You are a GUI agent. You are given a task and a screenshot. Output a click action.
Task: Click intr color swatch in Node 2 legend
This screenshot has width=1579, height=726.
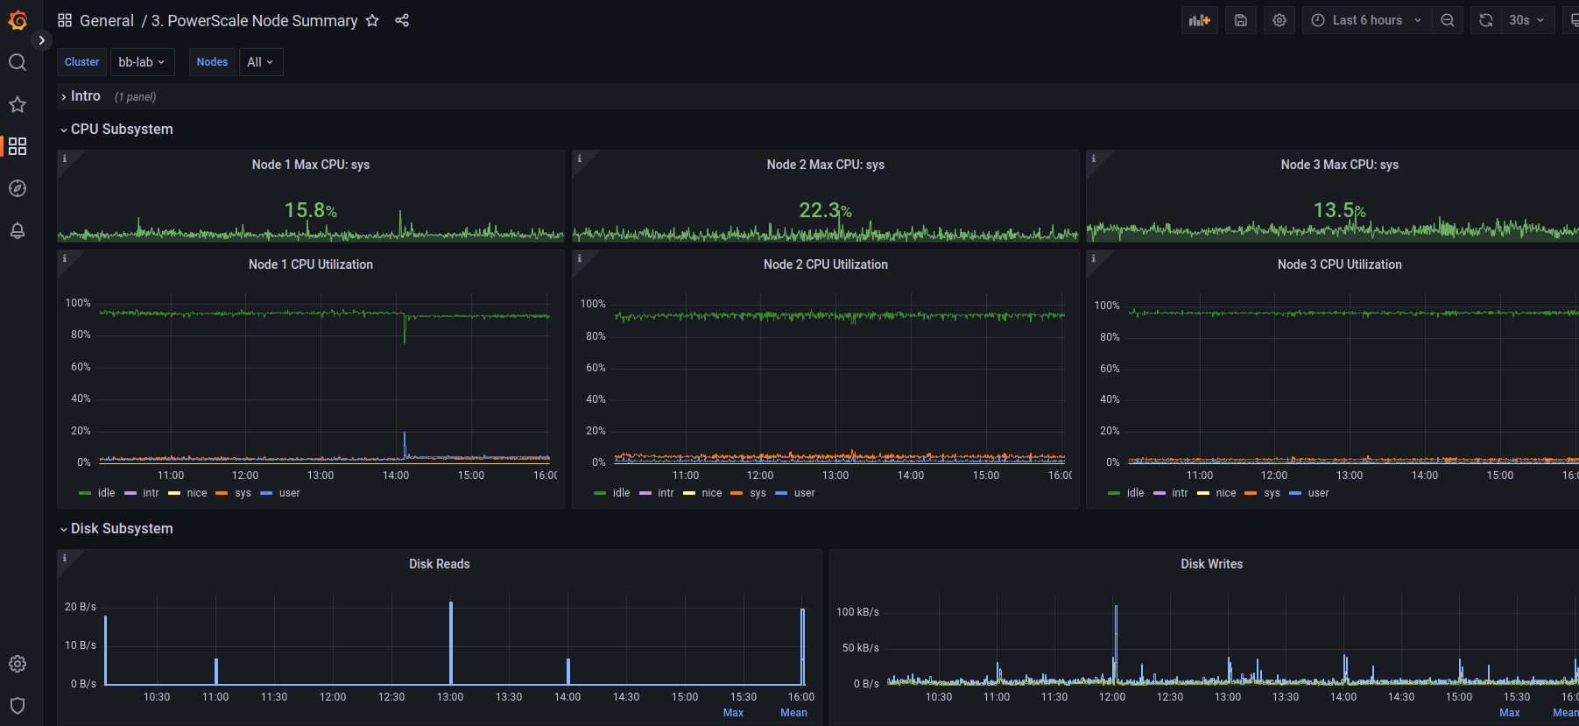[x=645, y=494]
